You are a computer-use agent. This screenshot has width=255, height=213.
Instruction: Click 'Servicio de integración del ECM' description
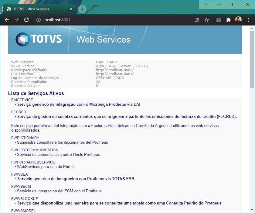[x=59, y=191]
